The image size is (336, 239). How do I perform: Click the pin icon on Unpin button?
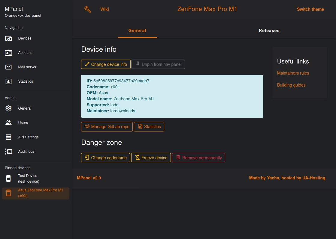(138, 64)
